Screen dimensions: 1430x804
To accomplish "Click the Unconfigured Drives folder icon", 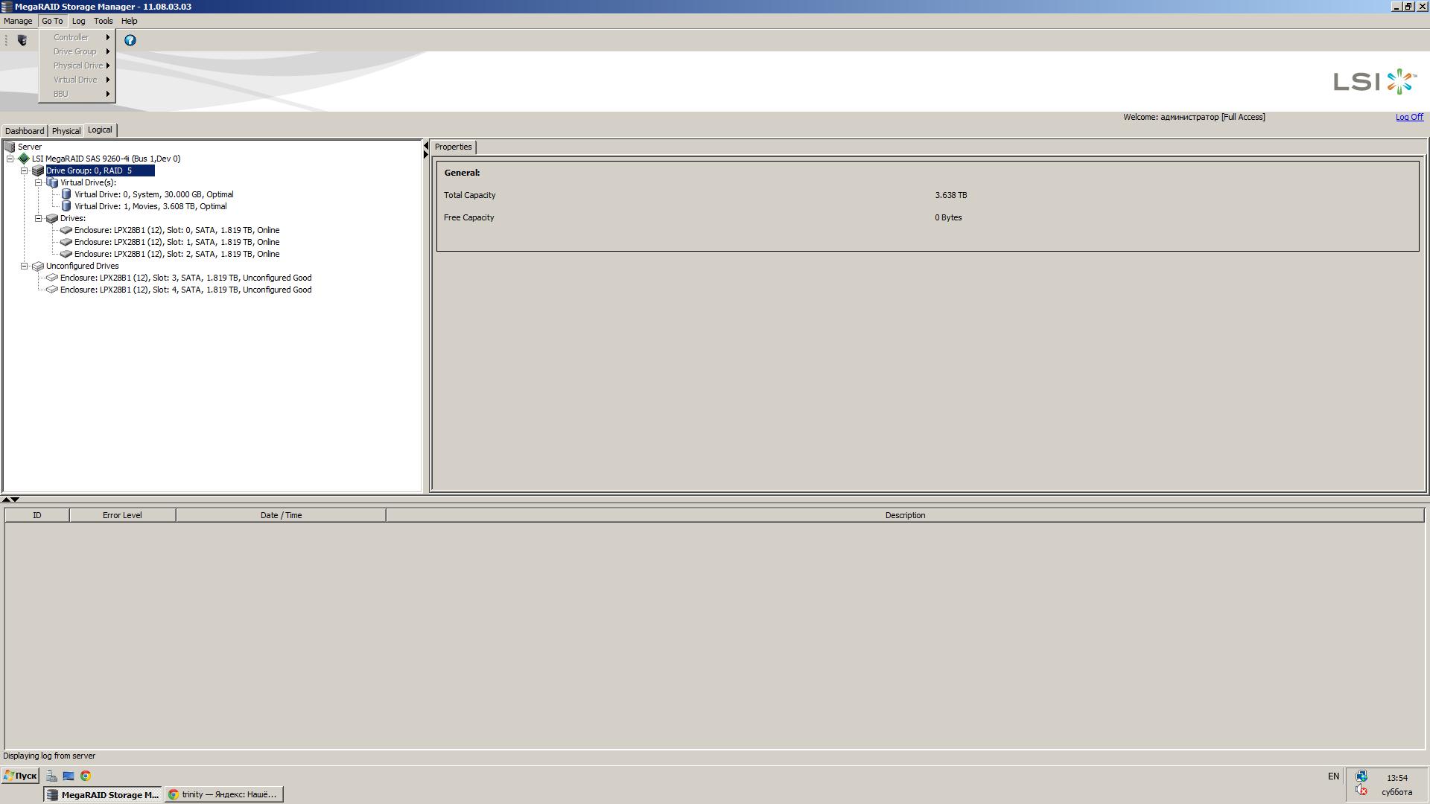I will 38,266.
